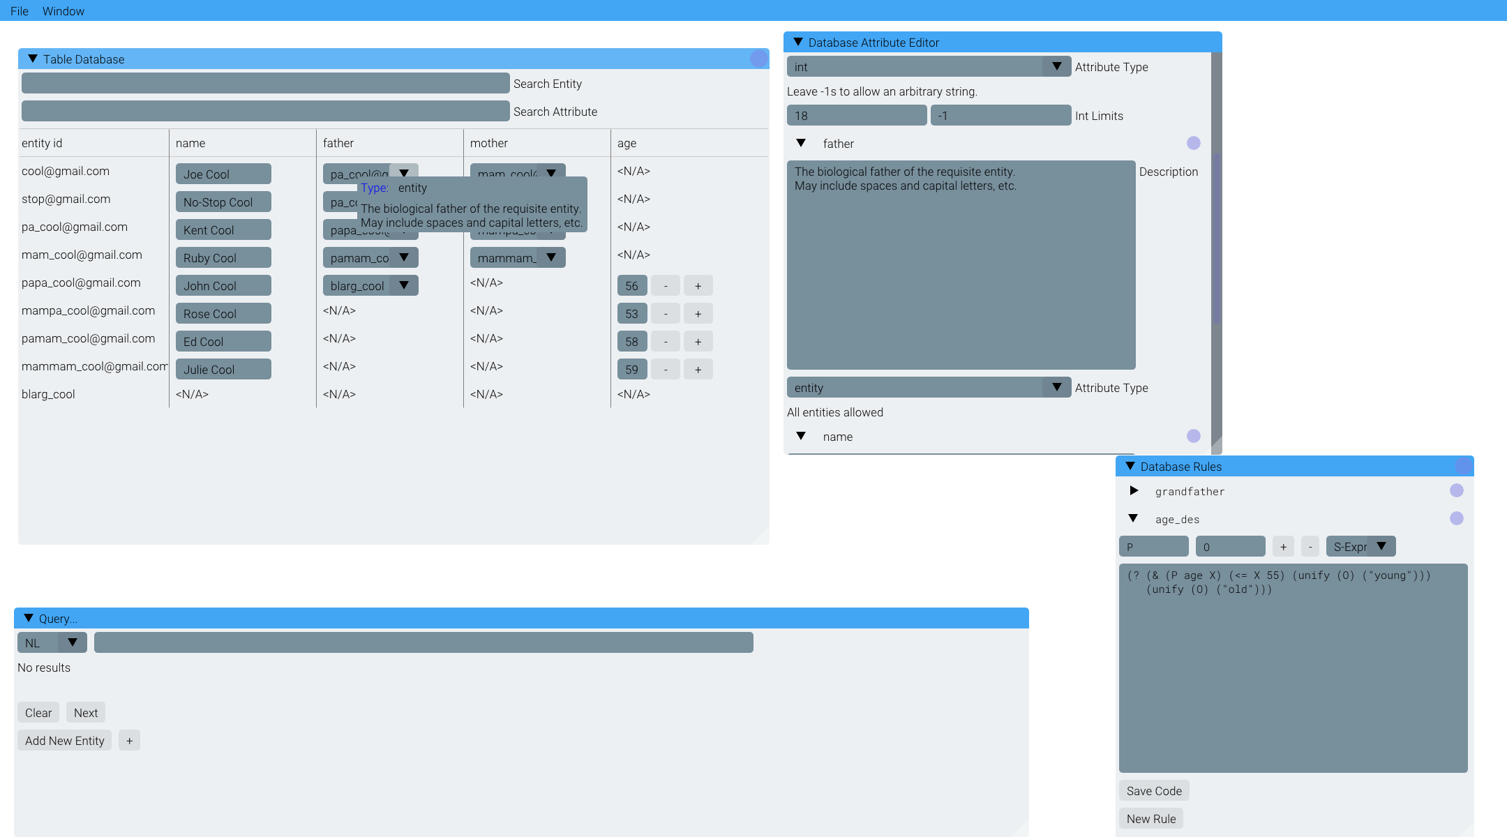Screen dimensions: 1507x837
Task: Open the File menu
Action: click(x=20, y=10)
